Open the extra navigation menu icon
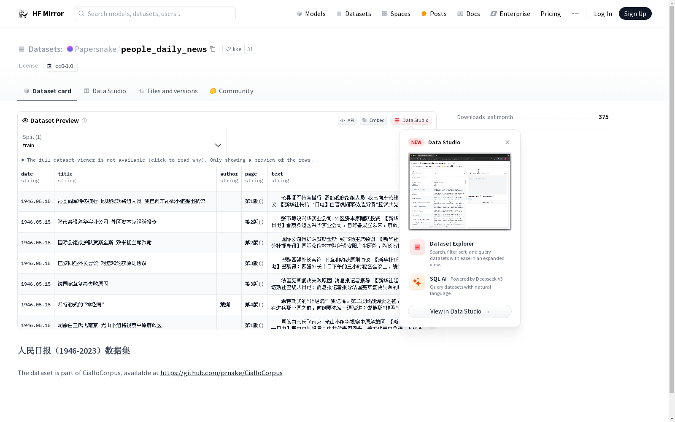This screenshot has width=675, height=422. pyautogui.click(x=575, y=14)
